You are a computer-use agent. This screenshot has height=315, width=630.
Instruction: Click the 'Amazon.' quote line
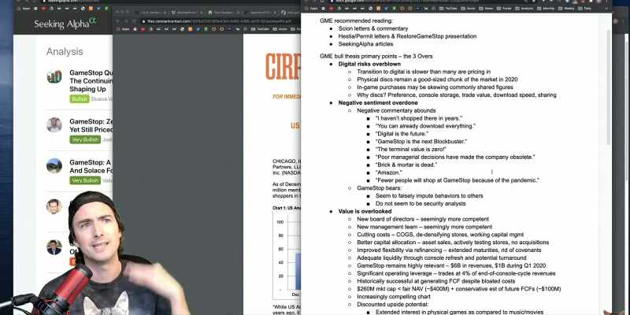point(388,172)
